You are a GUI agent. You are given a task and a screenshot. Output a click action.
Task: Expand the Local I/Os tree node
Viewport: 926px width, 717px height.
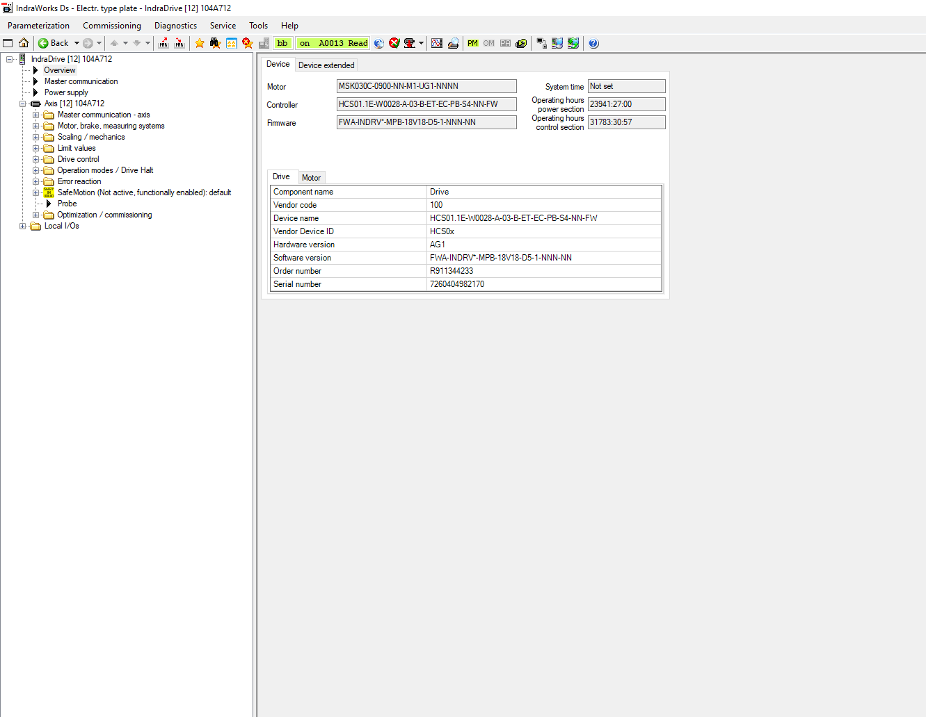click(x=23, y=226)
